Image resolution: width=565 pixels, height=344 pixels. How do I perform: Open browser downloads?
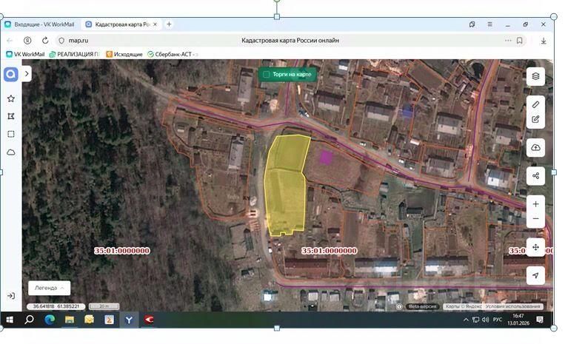544,41
